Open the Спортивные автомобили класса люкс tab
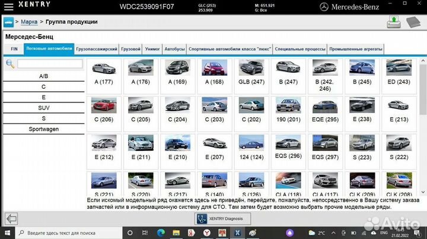Screen dimensions: 427x239 pyautogui.click(x=230, y=49)
